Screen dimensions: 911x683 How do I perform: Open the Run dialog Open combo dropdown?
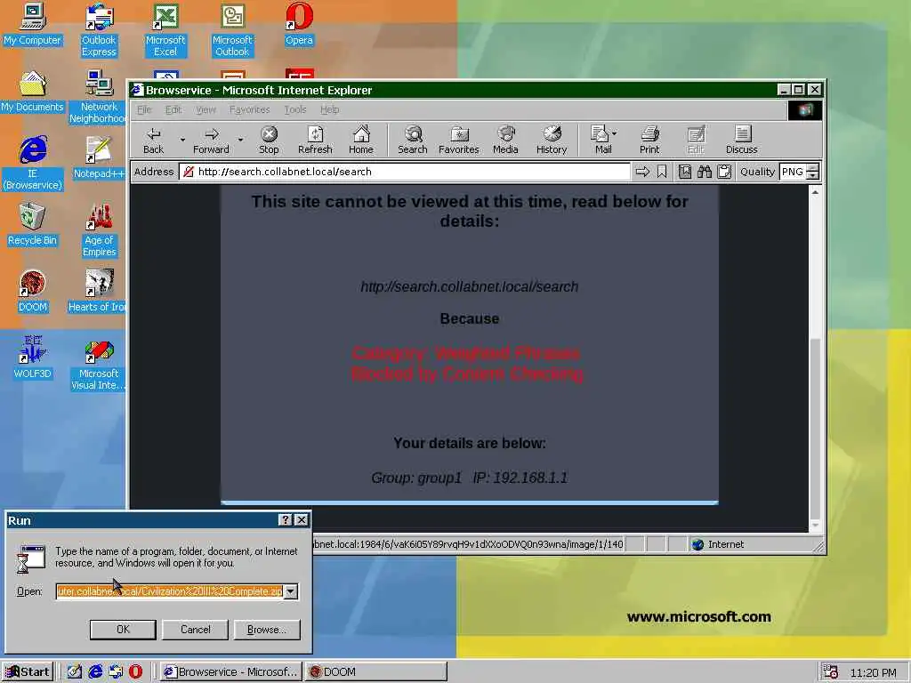[291, 591]
